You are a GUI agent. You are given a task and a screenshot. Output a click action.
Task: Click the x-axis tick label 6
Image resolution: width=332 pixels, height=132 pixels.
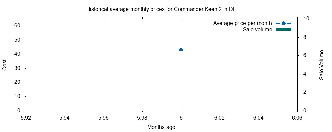(181, 117)
